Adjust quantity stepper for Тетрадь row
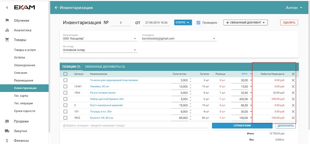This screenshot has height=144, width=310. pos(190,112)
